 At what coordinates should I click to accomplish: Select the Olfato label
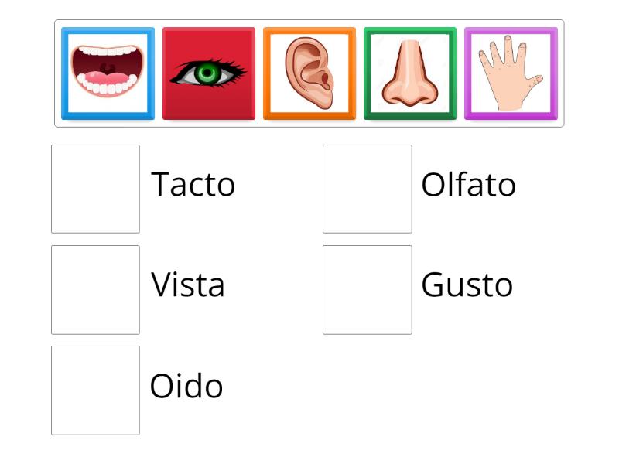click(x=467, y=184)
